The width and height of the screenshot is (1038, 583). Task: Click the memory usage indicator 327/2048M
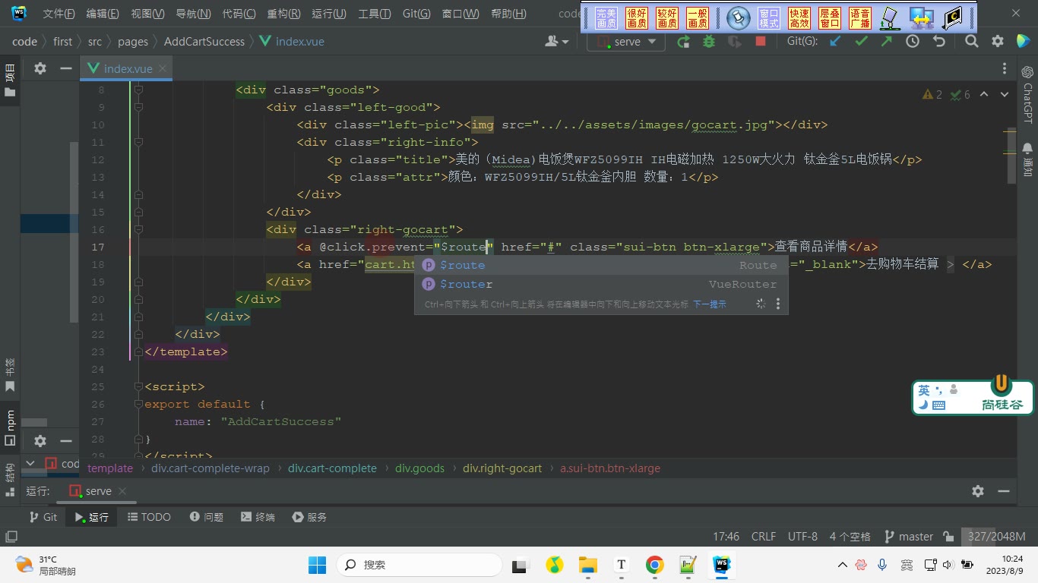click(x=996, y=537)
